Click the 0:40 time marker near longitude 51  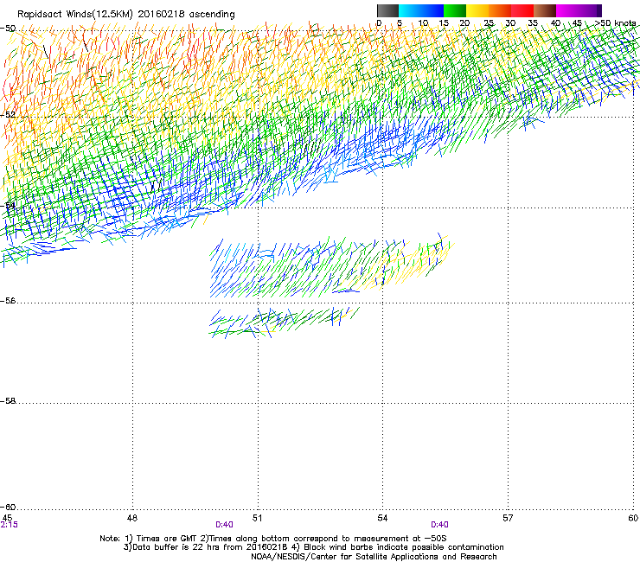click(x=224, y=525)
